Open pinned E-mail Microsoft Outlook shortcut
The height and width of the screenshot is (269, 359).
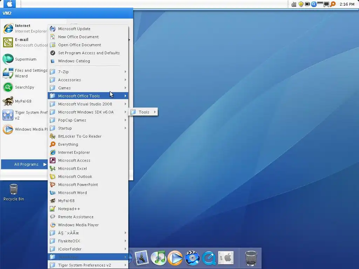tap(25, 42)
